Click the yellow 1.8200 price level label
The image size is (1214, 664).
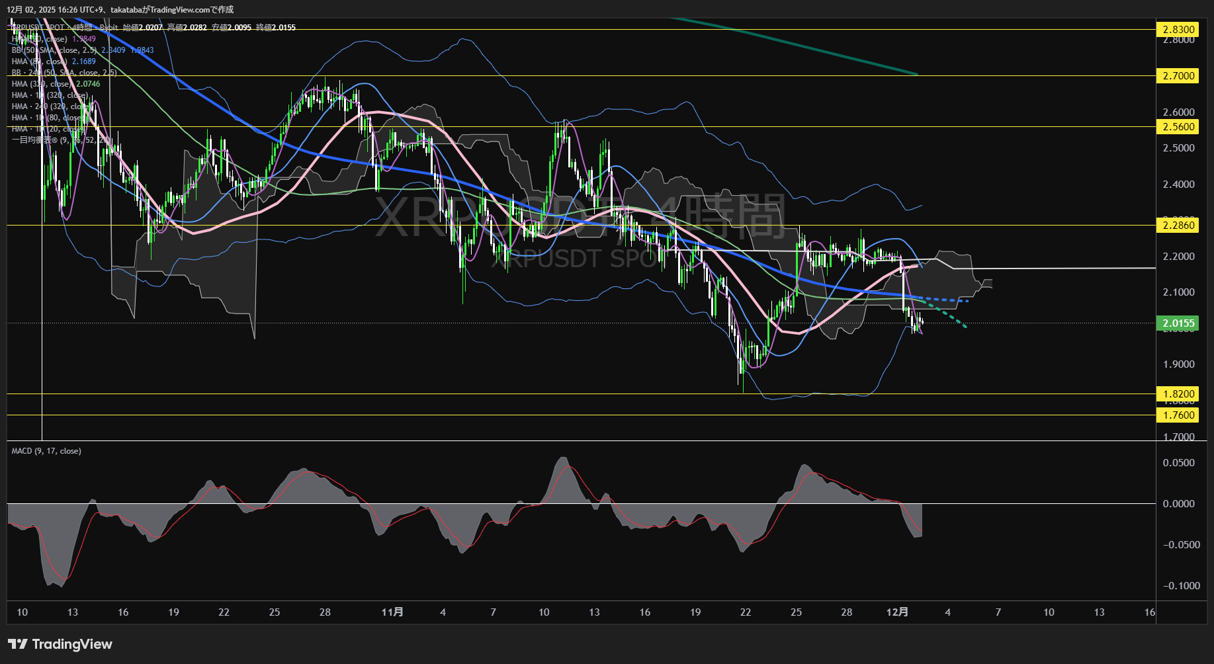(1178, 394)
